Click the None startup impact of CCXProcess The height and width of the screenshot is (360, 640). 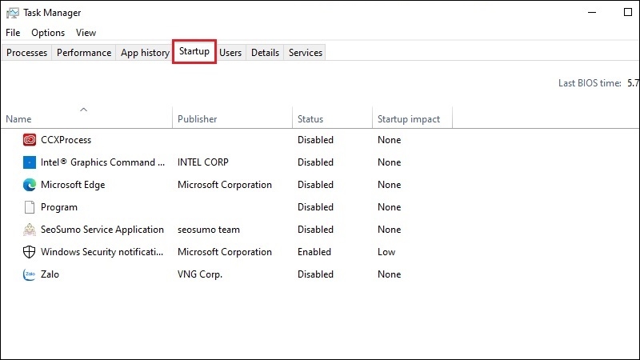click(390, 140)
